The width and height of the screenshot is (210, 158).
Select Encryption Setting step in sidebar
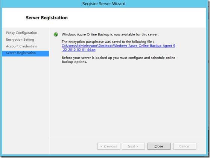pos(20,40)
